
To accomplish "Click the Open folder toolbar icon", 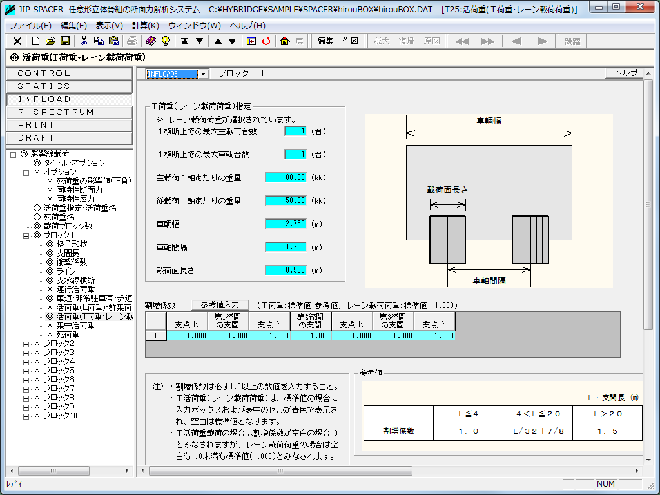I will pyautogui.click(x=50, y=41).
